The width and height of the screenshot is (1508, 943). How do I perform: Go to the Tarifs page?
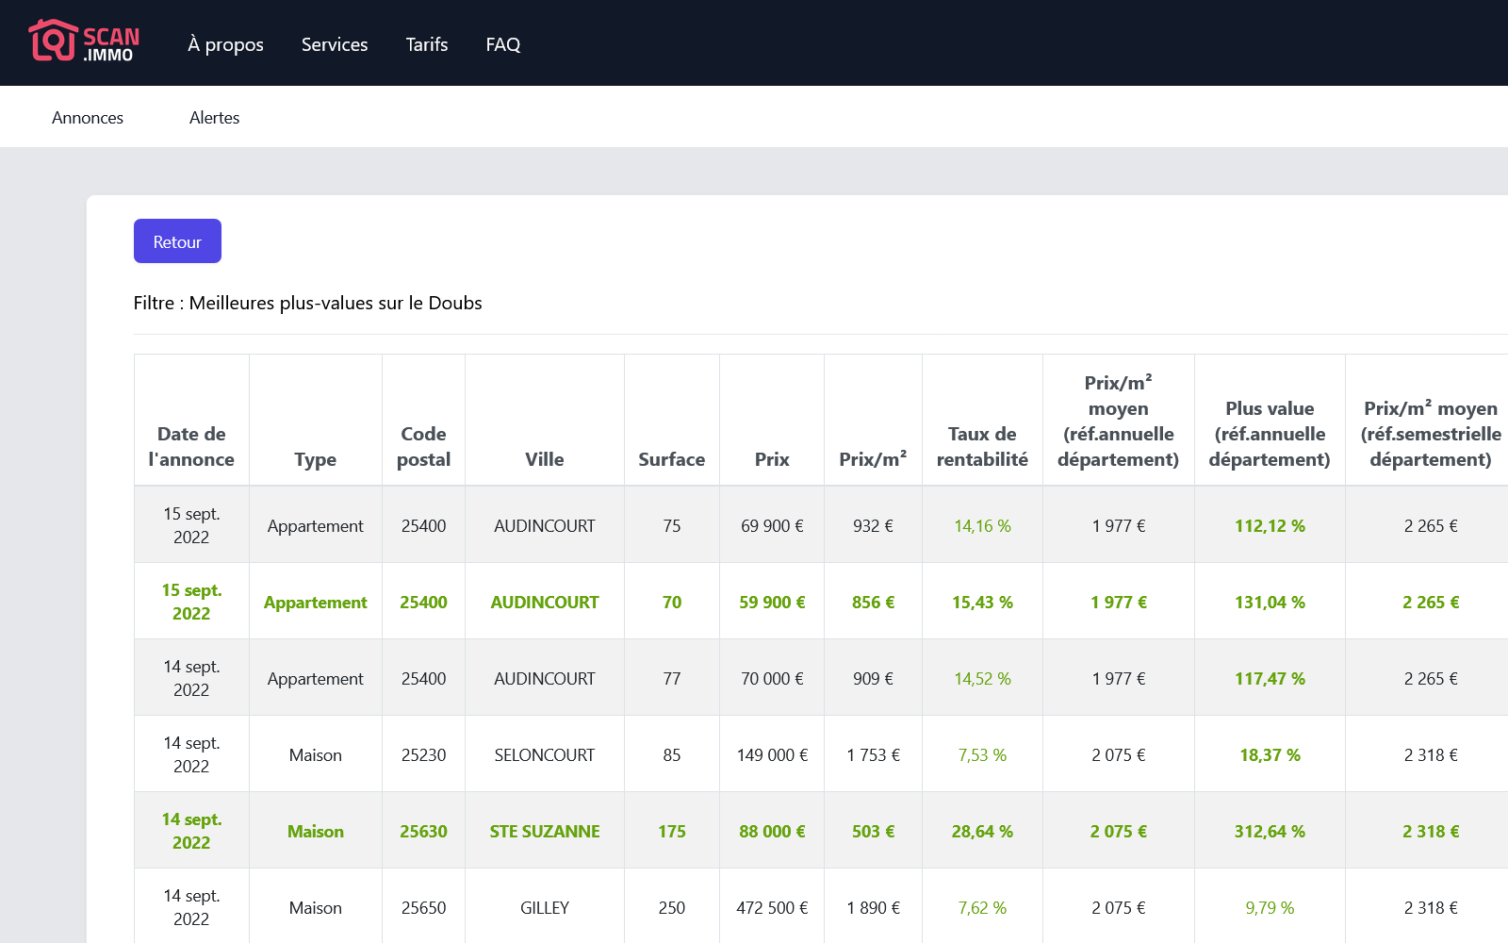(x=426, y=44)
